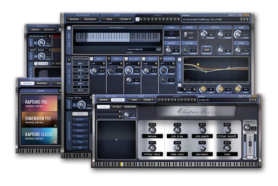Click Browser in the browser window with Bank list
Image resolution: width=278 pixels, height=186 pixels.
[27, 83]
